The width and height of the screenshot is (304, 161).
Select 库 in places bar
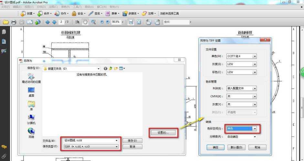31,106
